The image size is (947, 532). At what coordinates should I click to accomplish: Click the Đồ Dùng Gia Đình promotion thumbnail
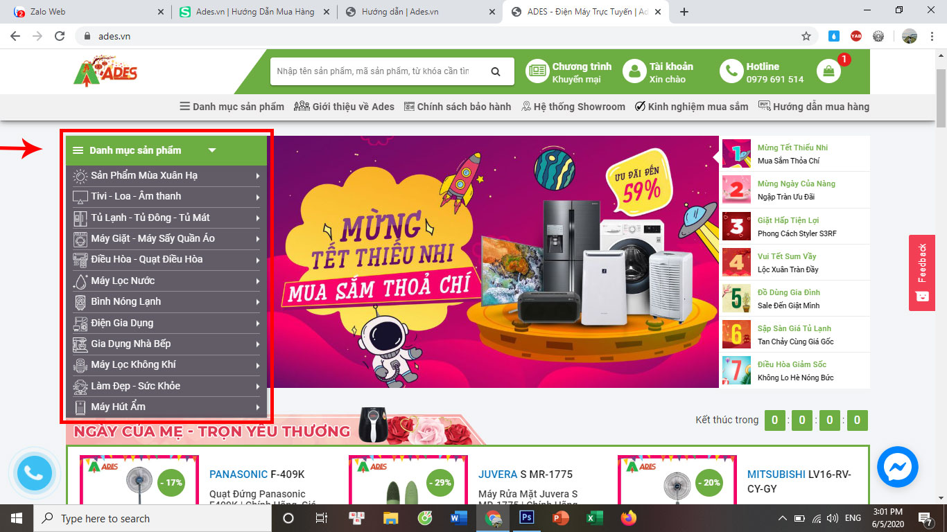pos(736,299)
